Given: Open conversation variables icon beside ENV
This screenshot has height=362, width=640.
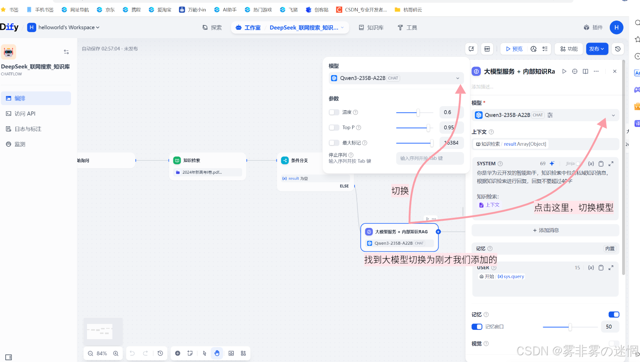Looking at the screenshot, I should tap(472, 49).
